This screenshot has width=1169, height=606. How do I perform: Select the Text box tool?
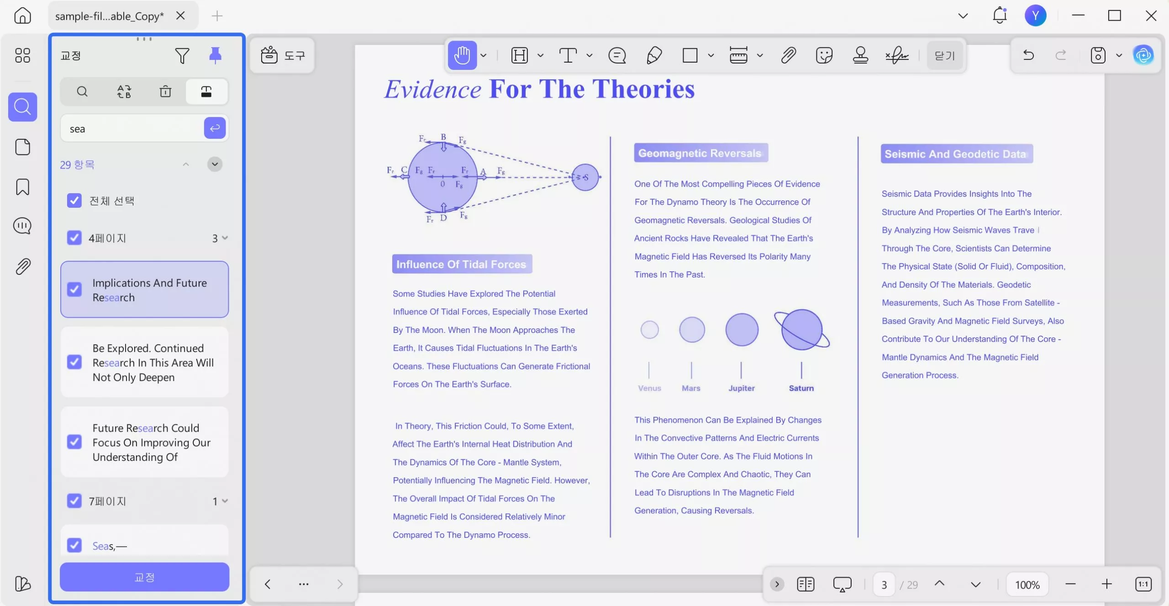coord(568,56)
